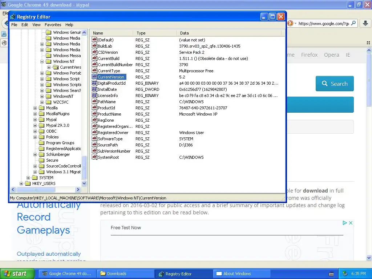Screen dimensions: 372x279
Task: Click the Name column header
Action: coord(111,33)
